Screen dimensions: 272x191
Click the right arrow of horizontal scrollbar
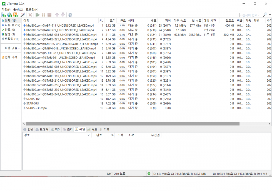coord(269,124)
